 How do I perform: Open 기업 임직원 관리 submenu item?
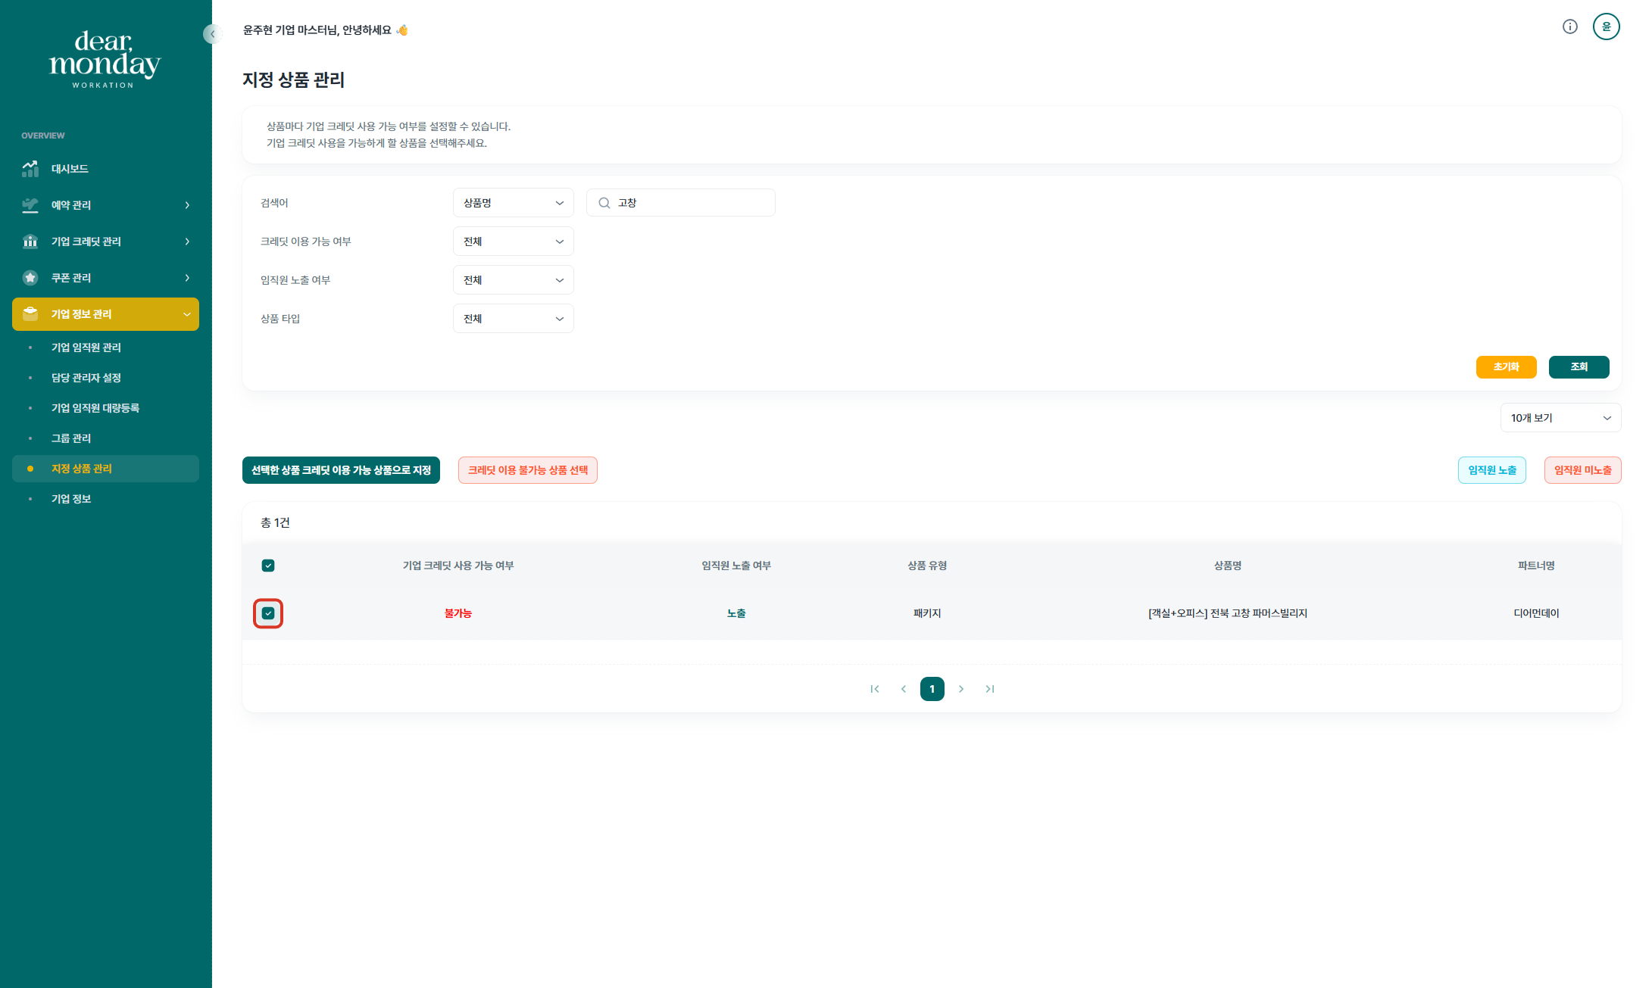coord(86,348)
